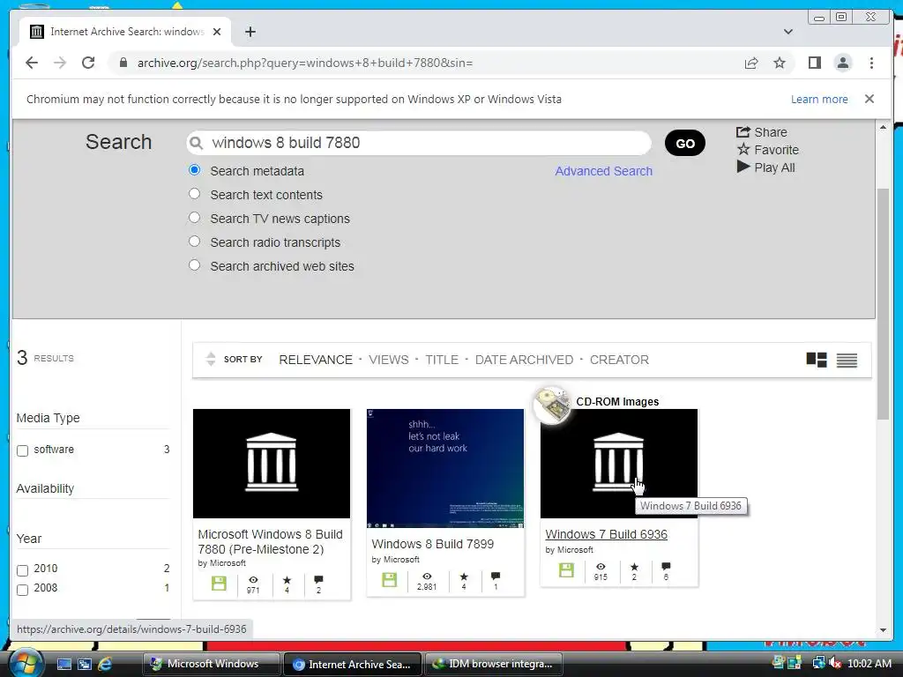The image size is (903, 677).
Task: Toggle sort direction arrows beside Sort By
Action: (x=211, y=360)
